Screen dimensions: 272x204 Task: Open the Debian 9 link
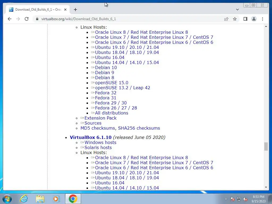(104, 73)
